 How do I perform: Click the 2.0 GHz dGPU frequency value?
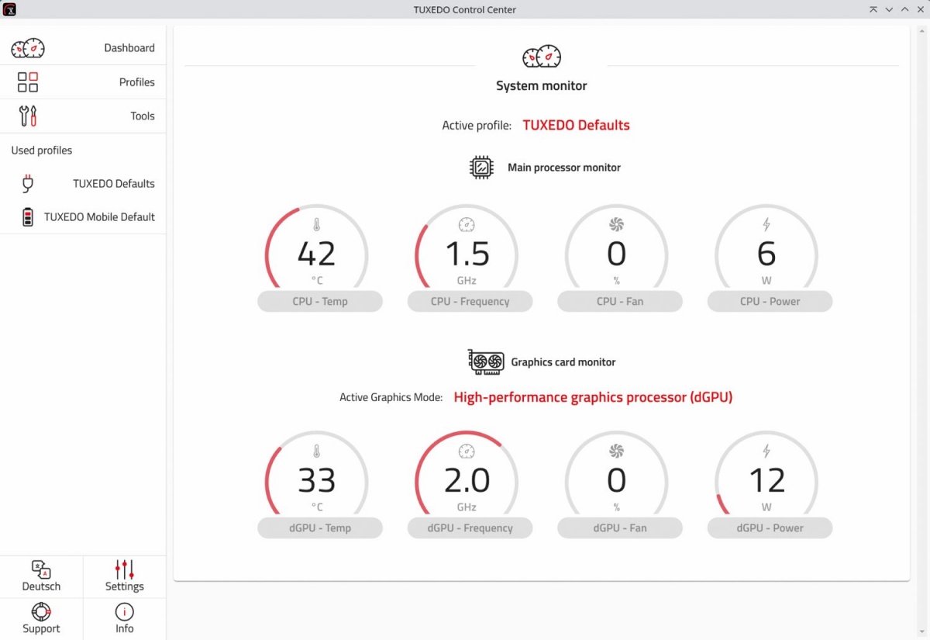point(467,481)
